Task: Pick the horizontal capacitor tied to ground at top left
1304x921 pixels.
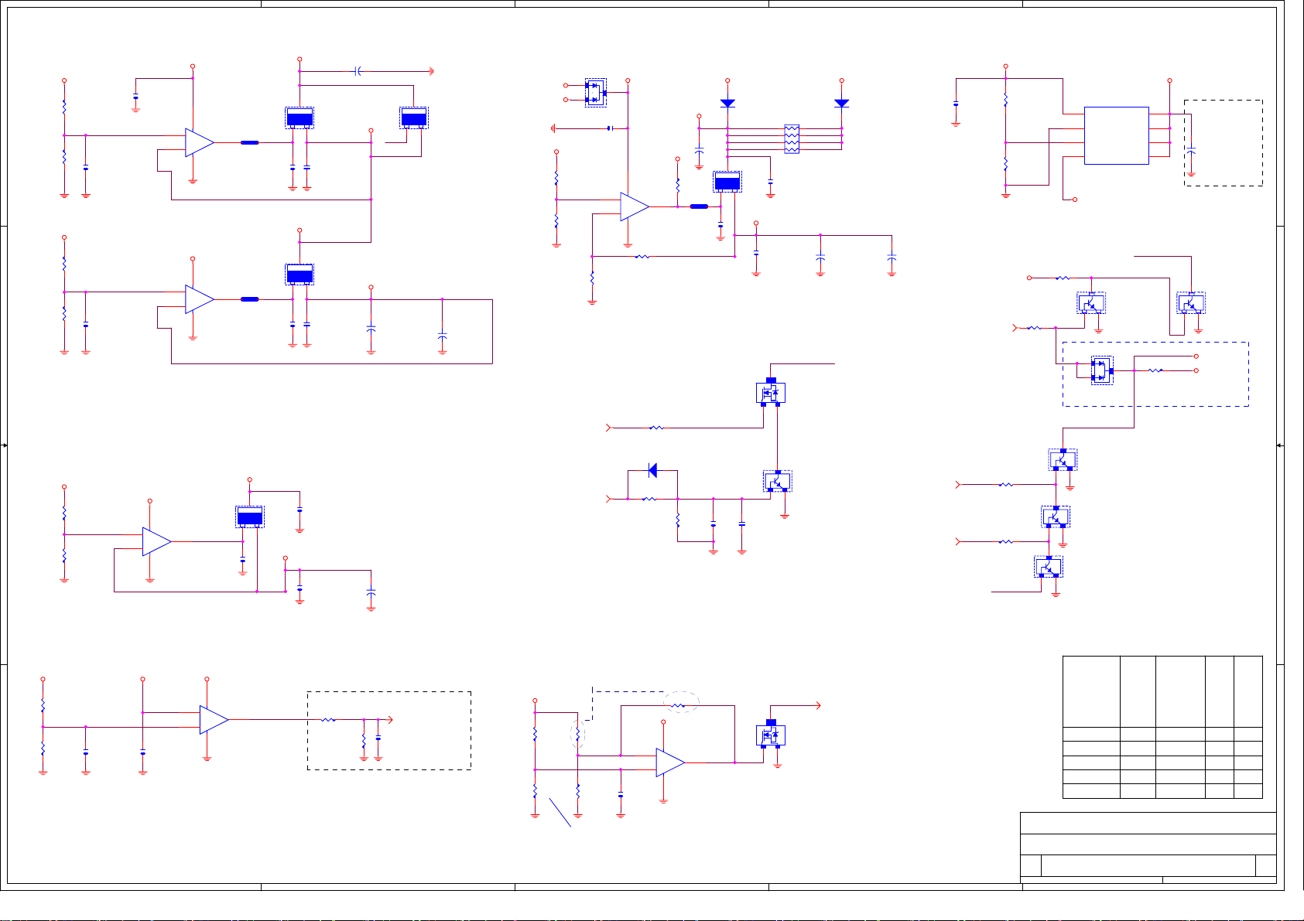Action: pos(358,71)
